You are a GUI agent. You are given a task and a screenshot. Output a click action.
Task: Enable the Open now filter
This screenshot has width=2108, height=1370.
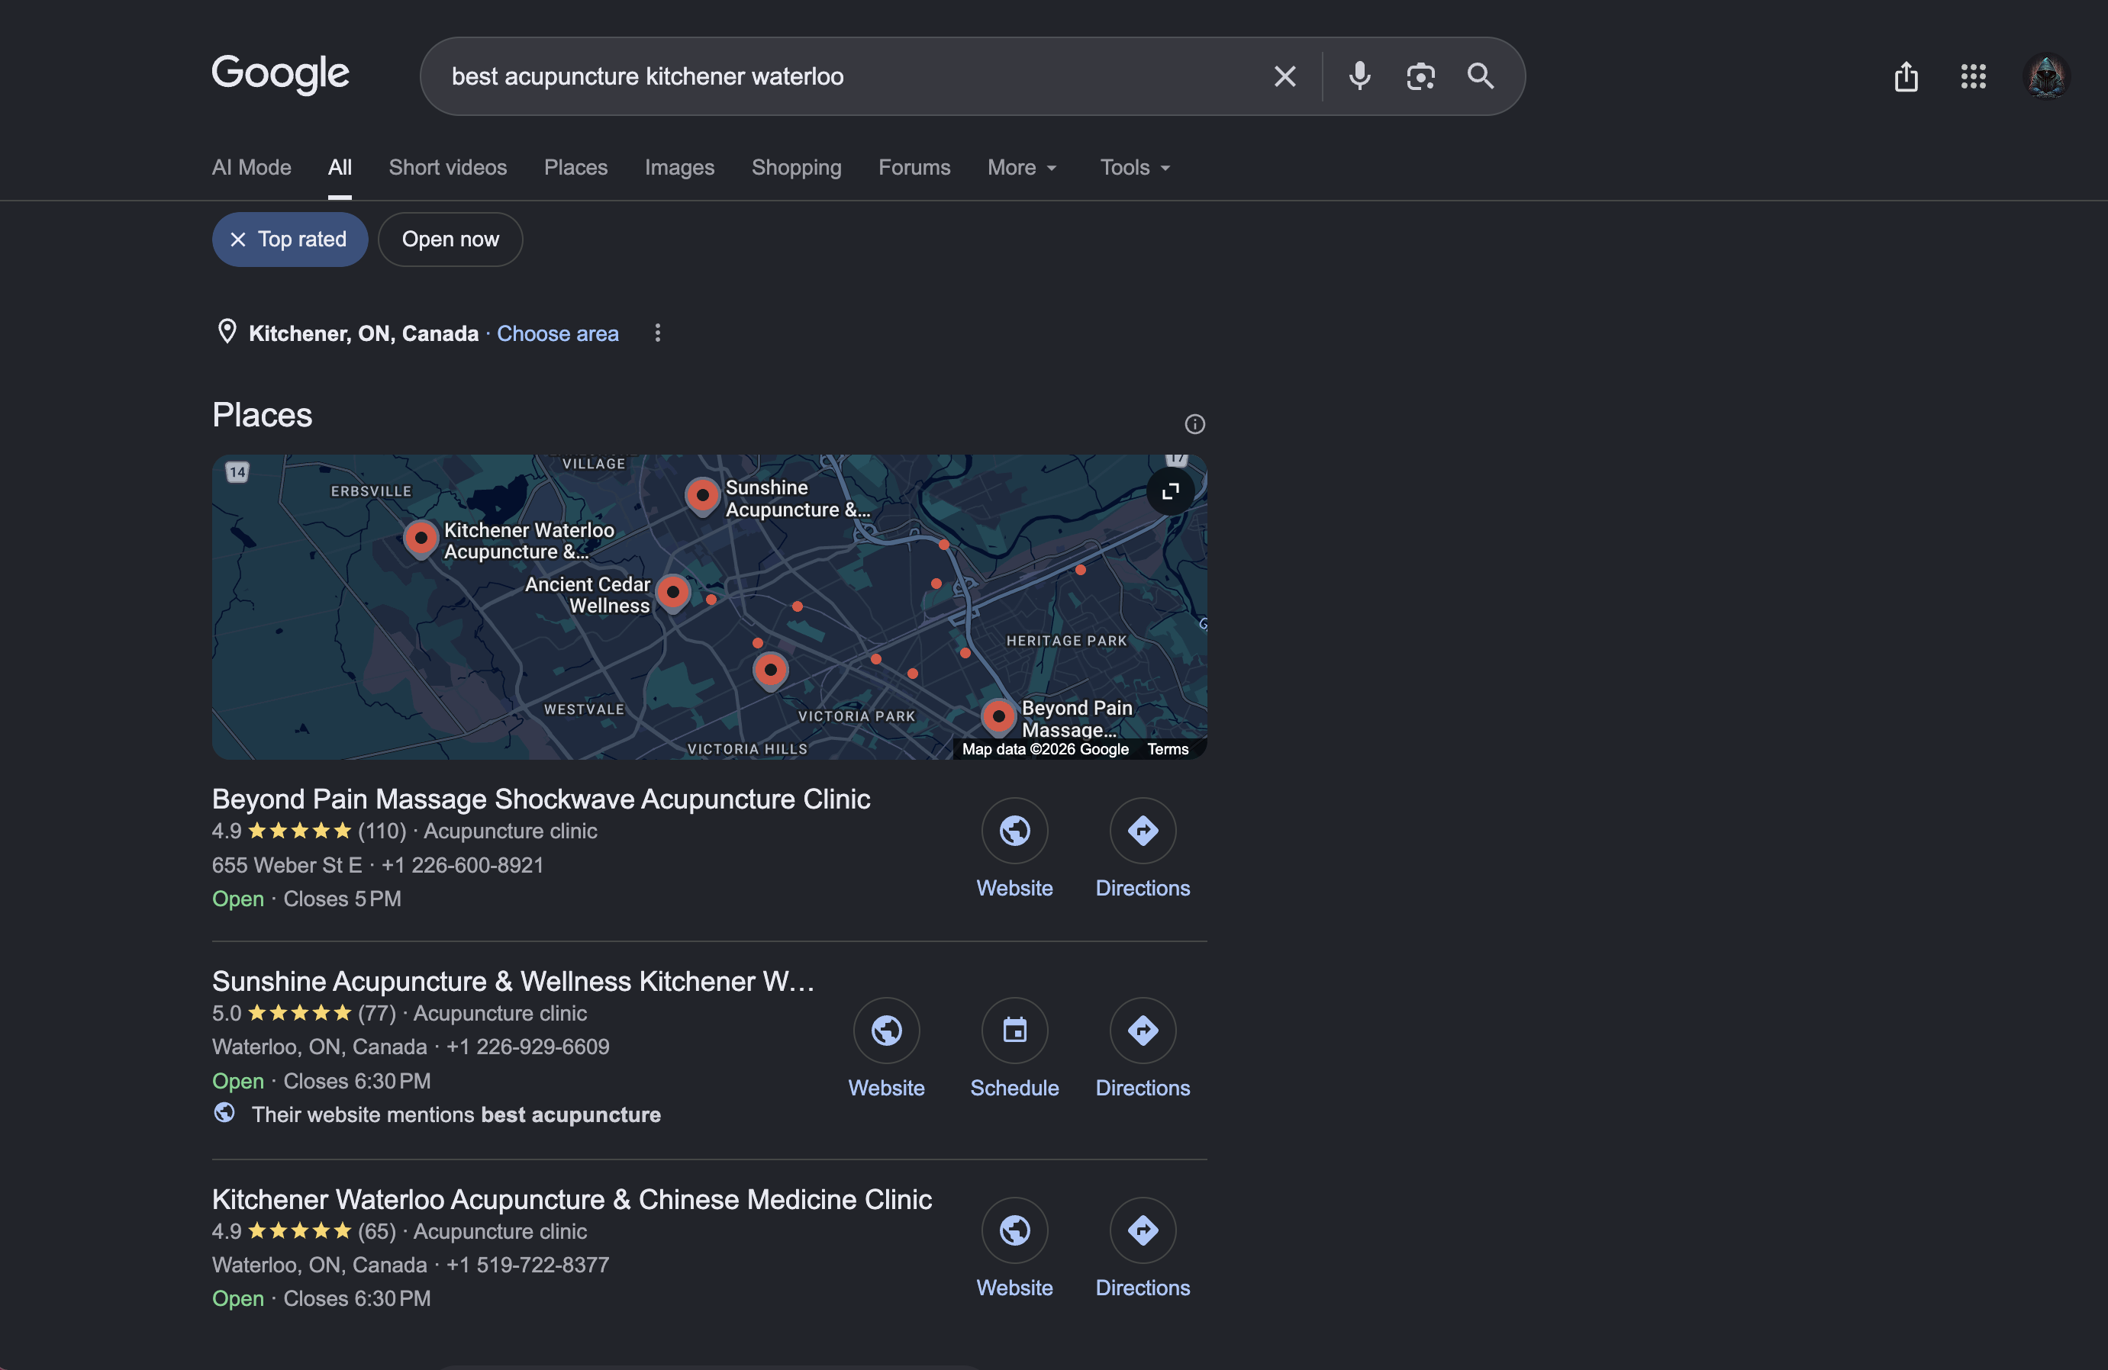click(450, 239)
